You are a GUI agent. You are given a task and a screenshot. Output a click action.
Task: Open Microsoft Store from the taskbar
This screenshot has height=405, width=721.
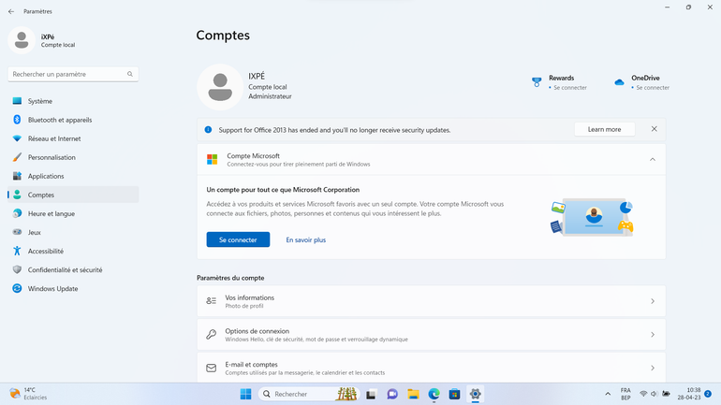click(454, 394)
